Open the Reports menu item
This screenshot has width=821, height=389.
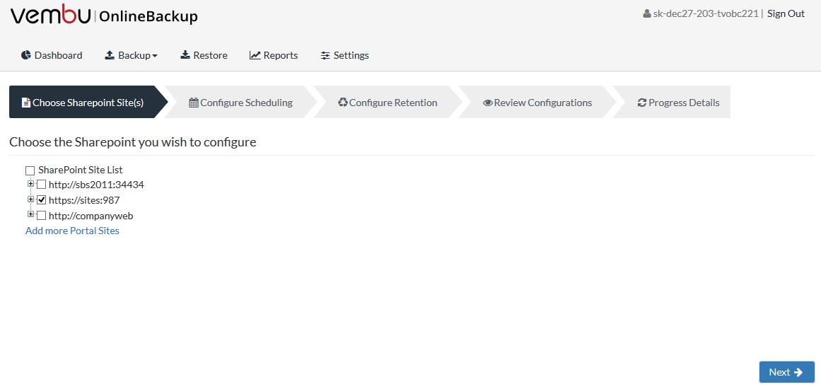(x=274, y=55)
